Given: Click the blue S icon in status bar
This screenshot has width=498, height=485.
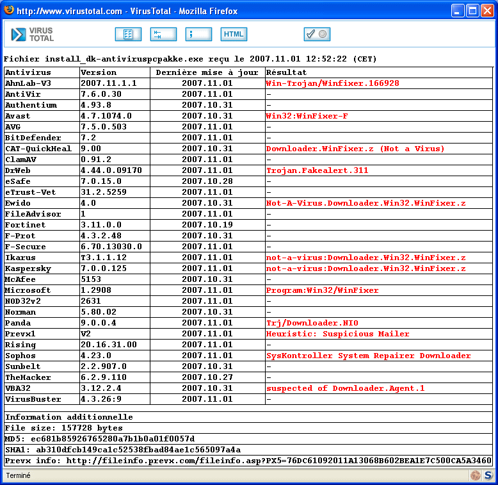Looking at the screenshot, I should point(488,475).
